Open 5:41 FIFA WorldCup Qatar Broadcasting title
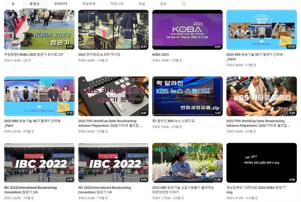 pos(110,123)
